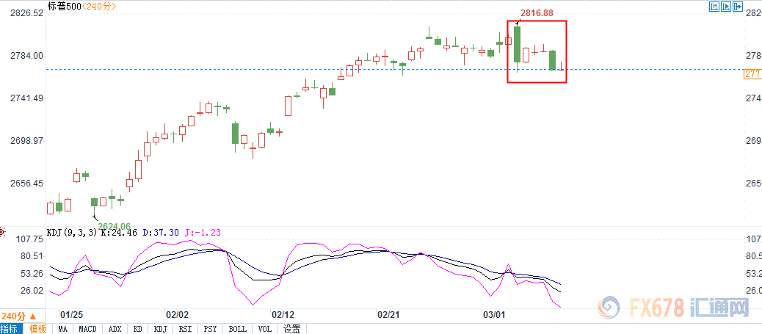Open the 设置 settings button

pyautogui.click(x=291, y=329)
